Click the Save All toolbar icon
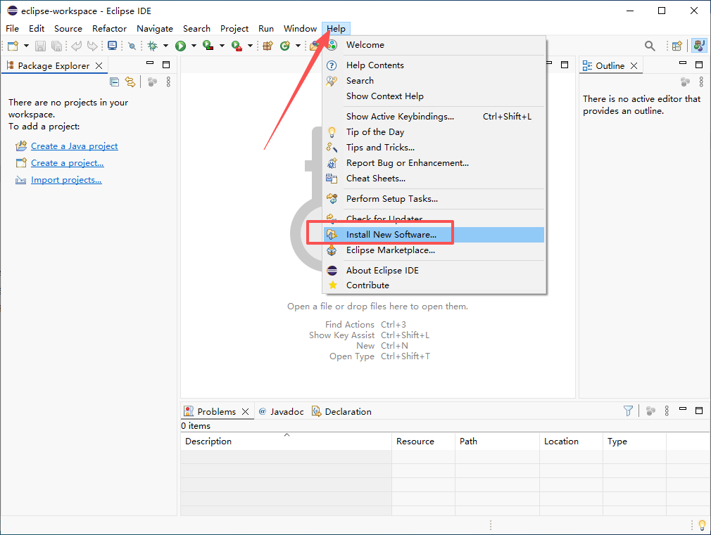The height and width of the screenshot is (535, 711). click(x=57, y=46)
